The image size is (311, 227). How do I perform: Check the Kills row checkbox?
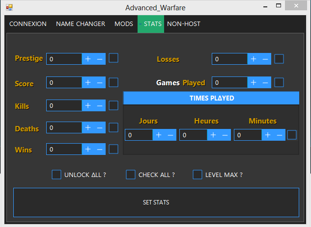click(113, 105)
